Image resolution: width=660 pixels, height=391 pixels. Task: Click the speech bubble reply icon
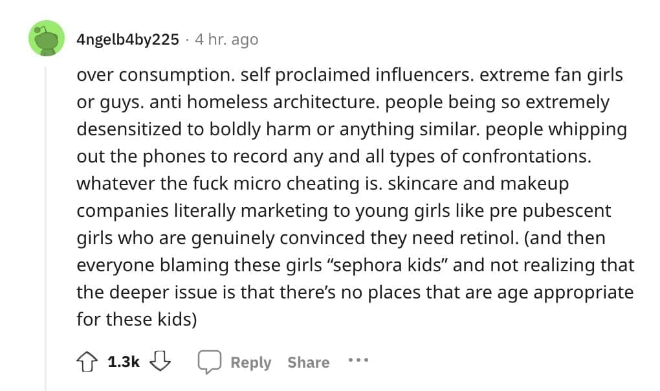point(211,361)
